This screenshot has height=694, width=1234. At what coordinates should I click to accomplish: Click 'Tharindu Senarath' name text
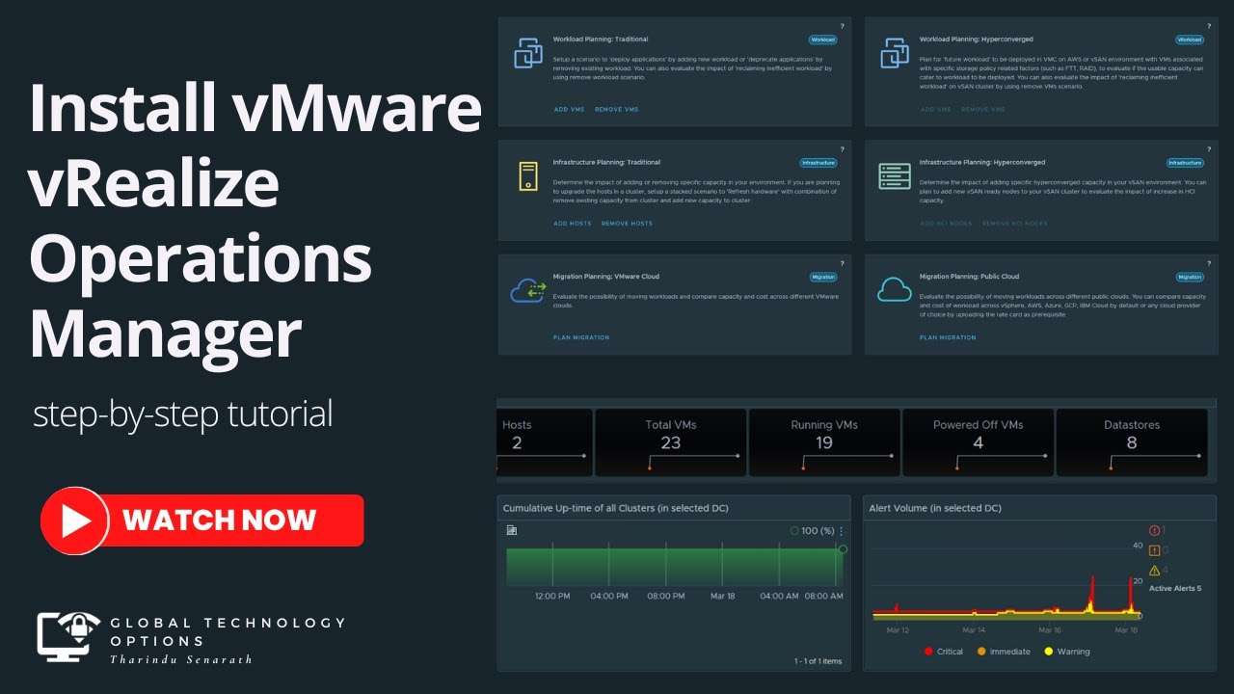181,659
